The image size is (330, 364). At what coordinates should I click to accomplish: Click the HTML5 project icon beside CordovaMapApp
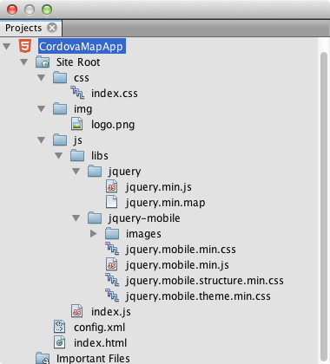[x=25, y=46]
